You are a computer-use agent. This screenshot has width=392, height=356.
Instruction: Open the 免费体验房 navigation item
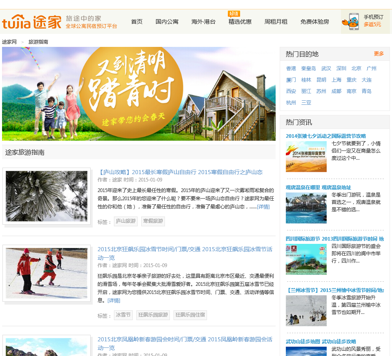pos(315,22)
